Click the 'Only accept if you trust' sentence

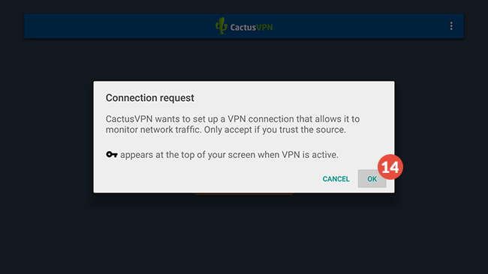pos(275,130)
